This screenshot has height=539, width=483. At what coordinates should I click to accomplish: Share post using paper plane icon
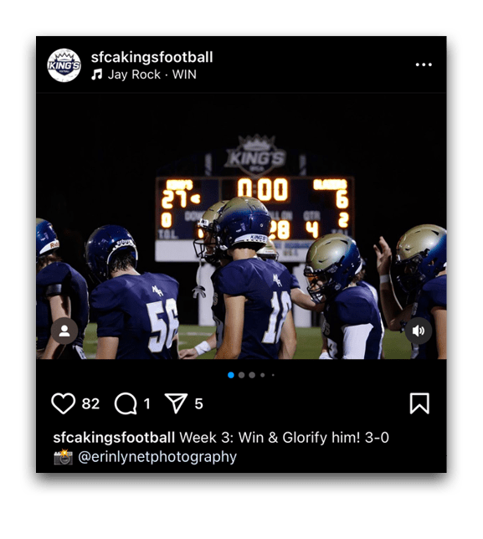click(x=176, y=403)
